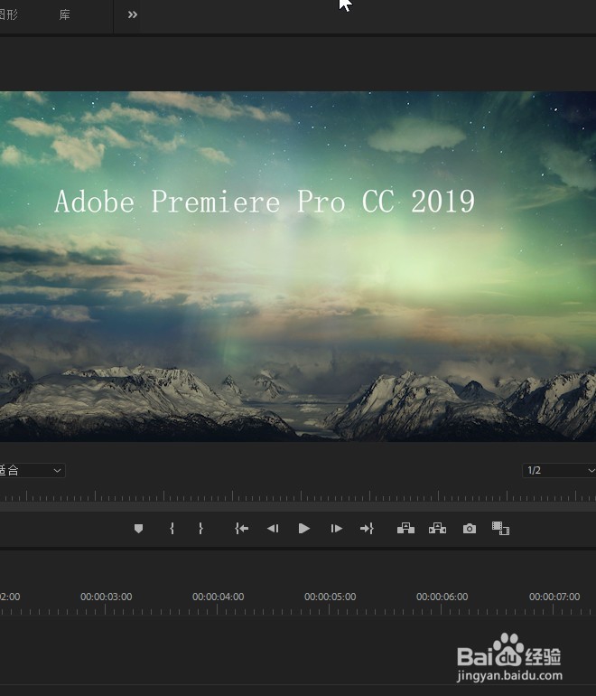Export frame with the camera icon

tap(470, 528)
